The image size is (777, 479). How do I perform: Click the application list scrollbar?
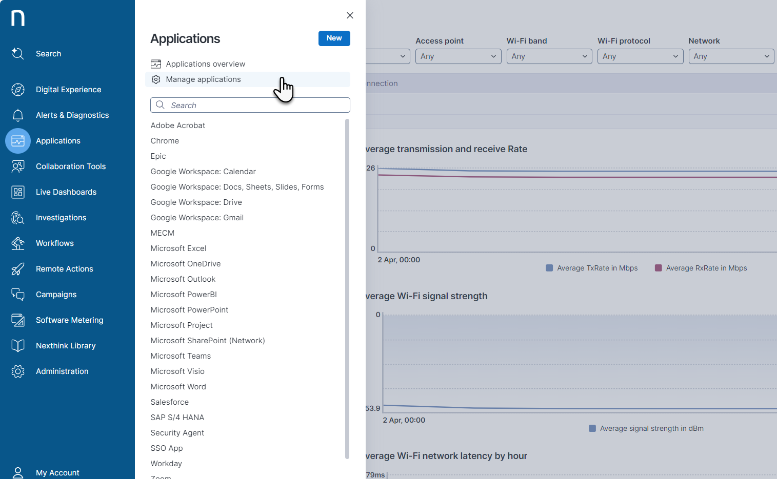click(x=347, y=288)
